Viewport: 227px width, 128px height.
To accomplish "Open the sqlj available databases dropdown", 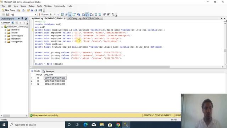I will (x=35, y=15).
